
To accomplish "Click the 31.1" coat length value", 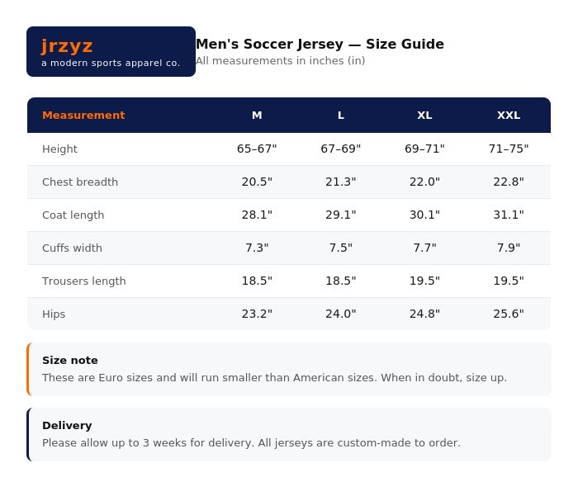I will 509,215.
